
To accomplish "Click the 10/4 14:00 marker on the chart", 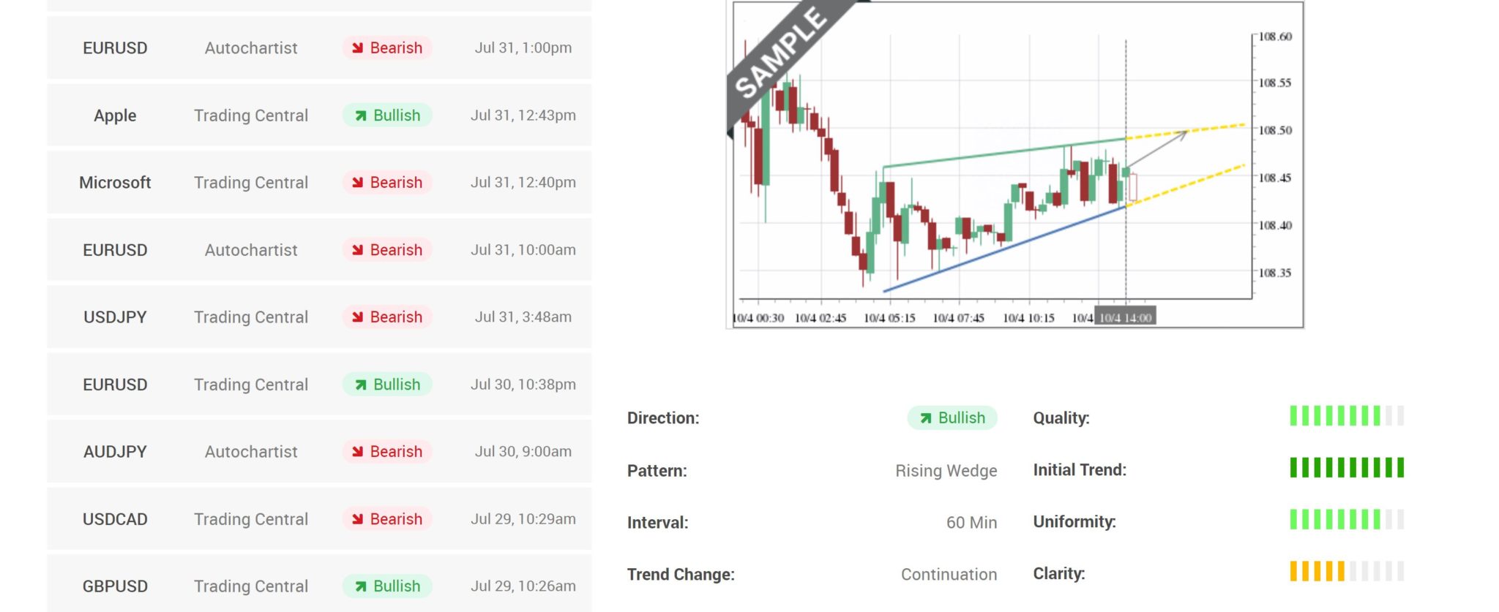I will (1127, 317).
